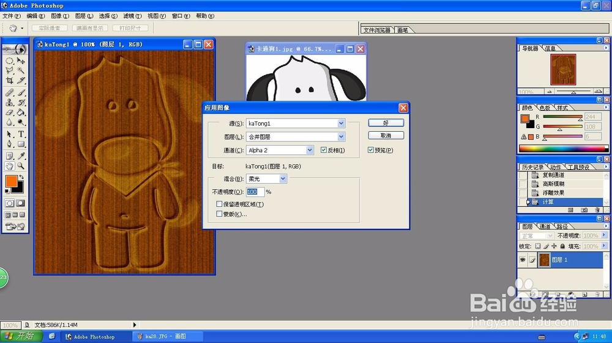Viewport: 612px width, 343px height.
Task: Select the Eyedropper tool
Action: point(21,156)
